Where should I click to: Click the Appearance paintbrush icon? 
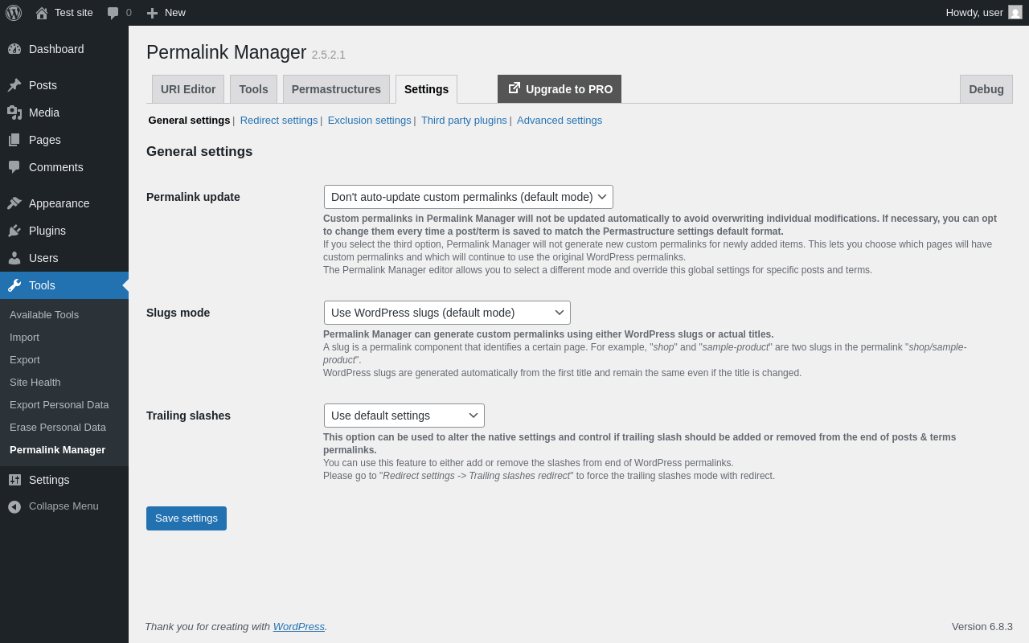(x=14, y=203)
